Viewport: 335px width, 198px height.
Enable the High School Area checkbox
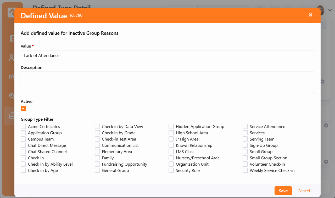(x=171, y=133)
